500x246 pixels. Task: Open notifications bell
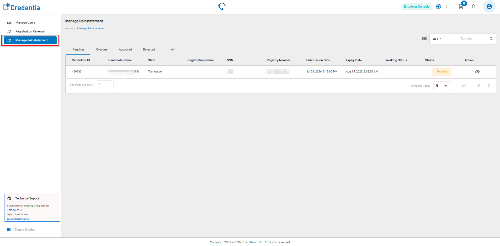click(x=474, y=7)
